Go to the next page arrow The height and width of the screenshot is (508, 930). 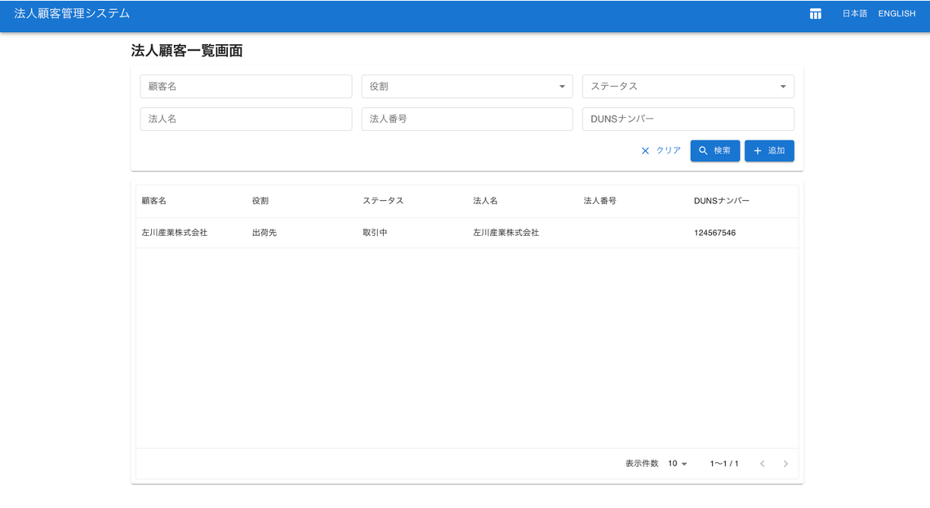pos(786,464)
